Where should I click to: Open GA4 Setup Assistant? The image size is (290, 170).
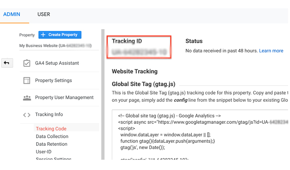(57, 63)
